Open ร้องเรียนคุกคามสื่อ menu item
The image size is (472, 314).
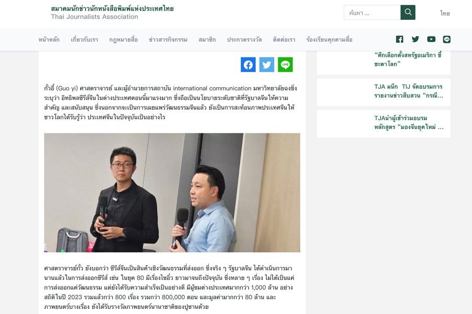point(329,40)
